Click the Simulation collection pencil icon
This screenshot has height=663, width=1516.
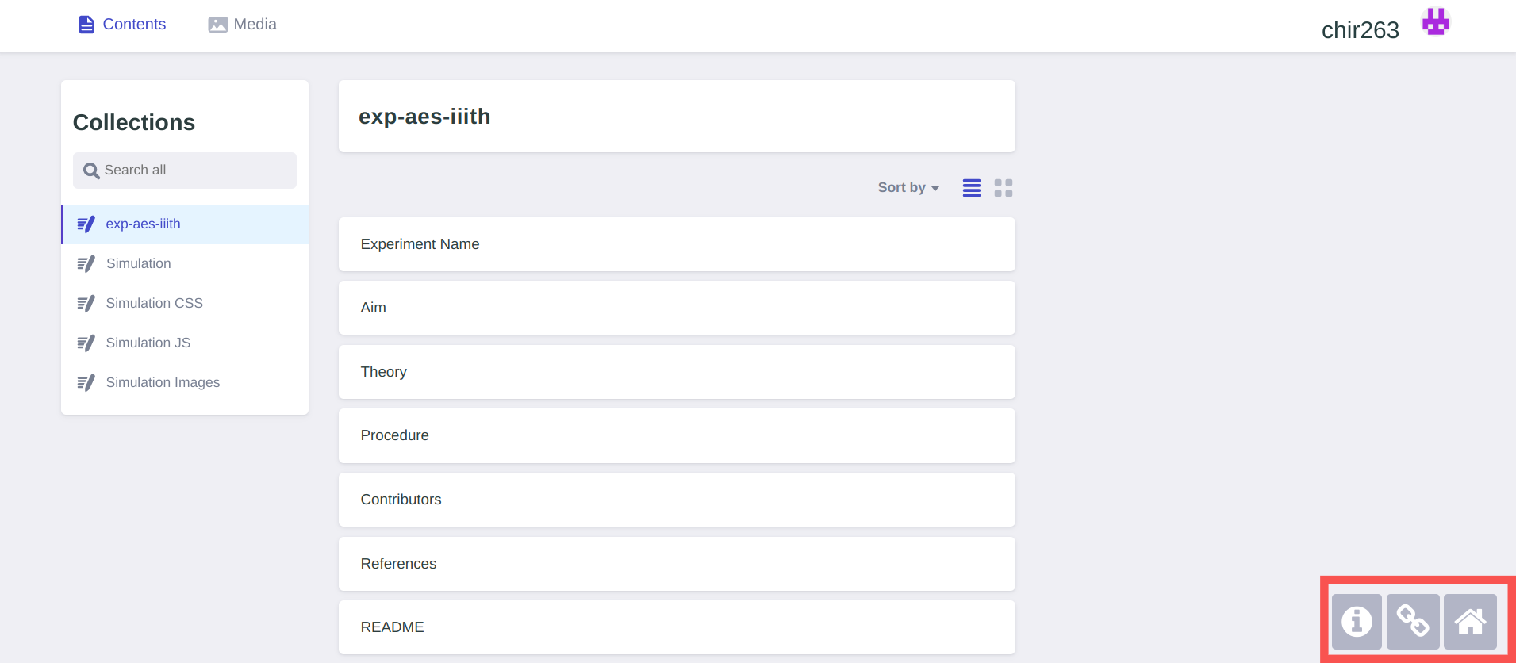pos(86,264)
